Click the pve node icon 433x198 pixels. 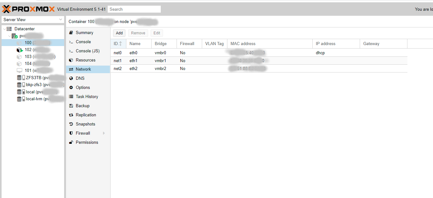tap(14, 36)
